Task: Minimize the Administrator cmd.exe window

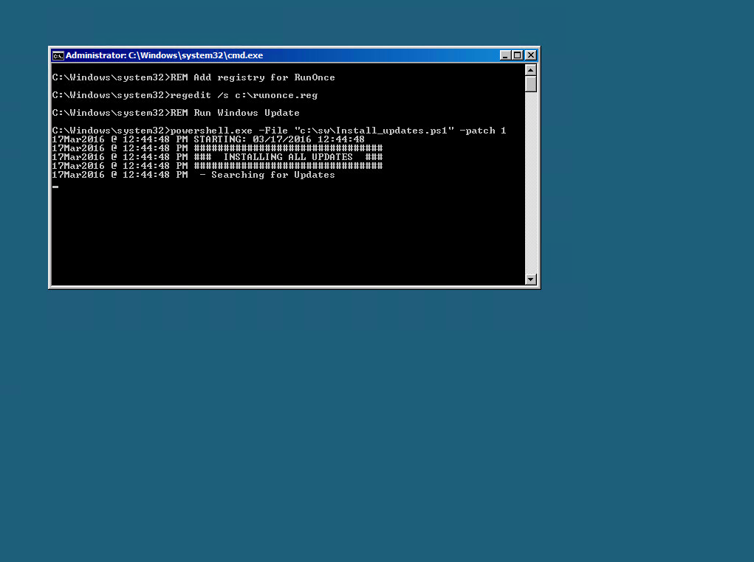Action: 505,55
